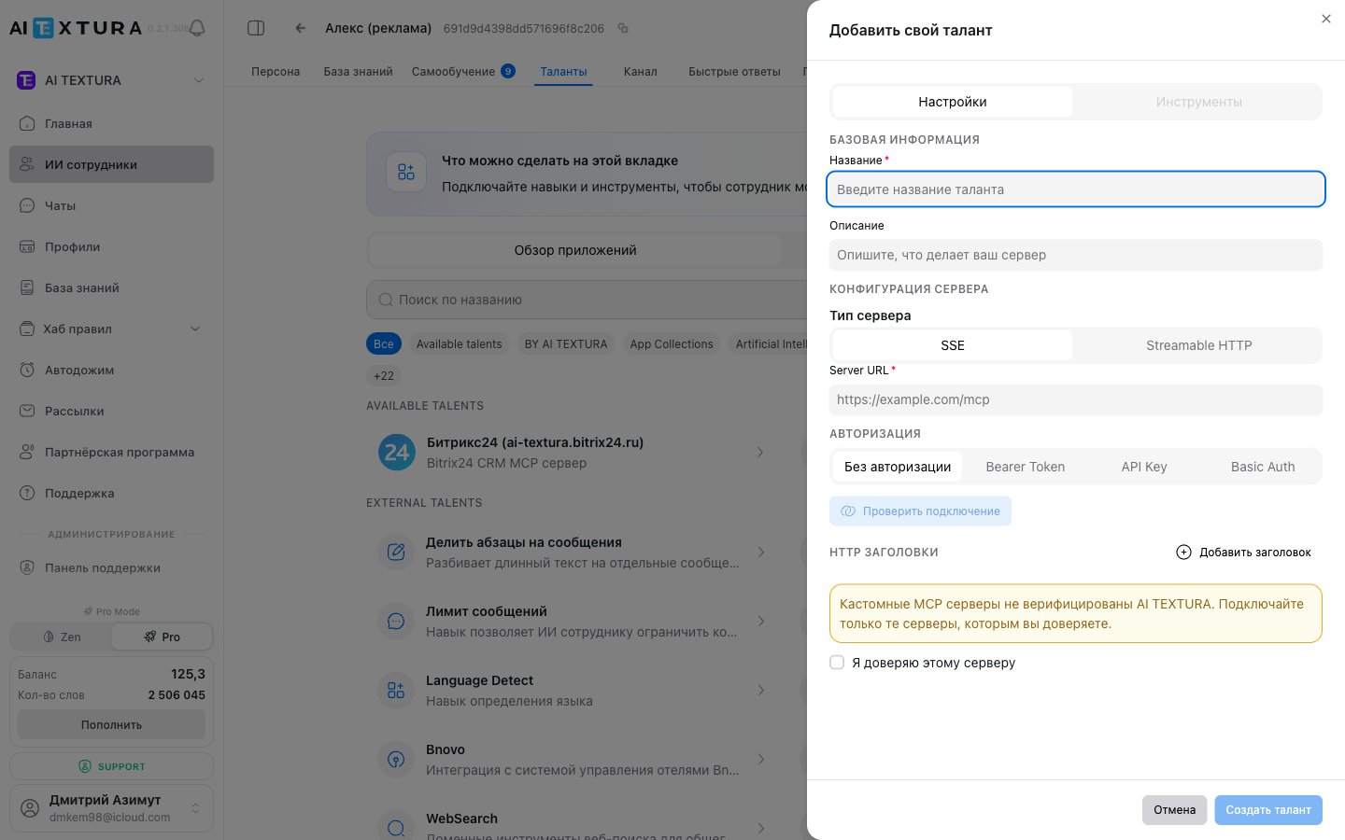The image size is (1345, 840).
Task: Check Я доверяю этому серверу checkbox
Action: pos(837,662)
